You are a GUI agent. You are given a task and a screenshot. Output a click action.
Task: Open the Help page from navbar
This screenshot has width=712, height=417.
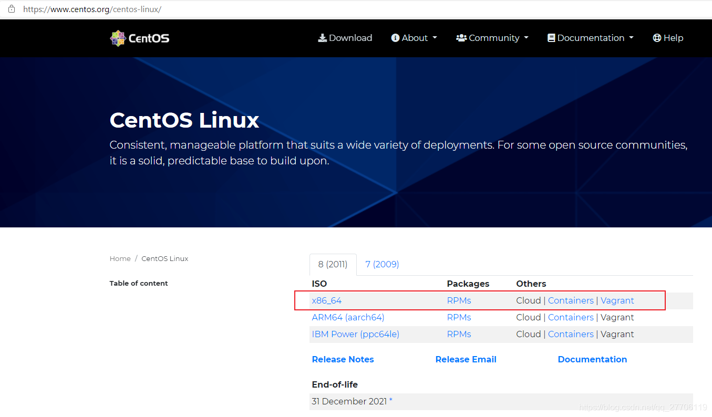tap(668, 38)
